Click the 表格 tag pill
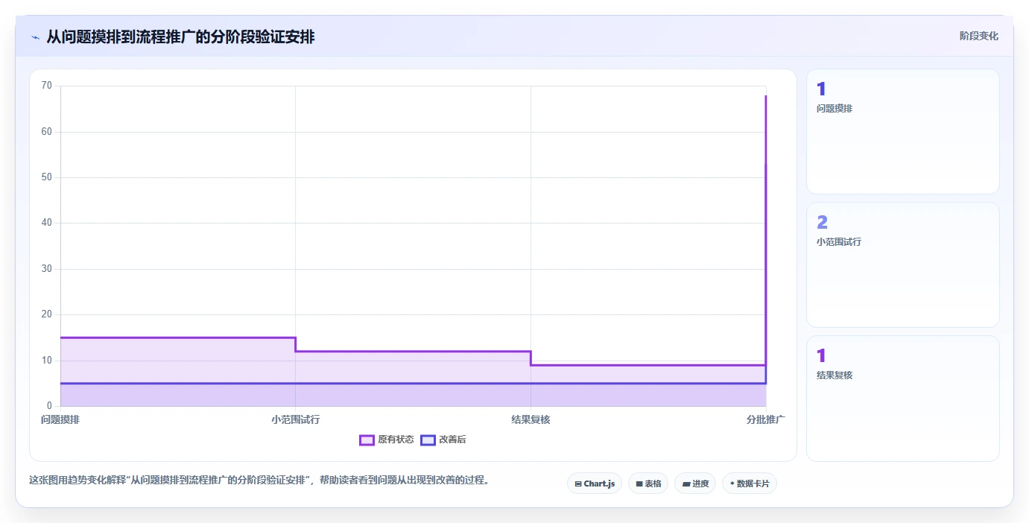 tap(648, 484)
